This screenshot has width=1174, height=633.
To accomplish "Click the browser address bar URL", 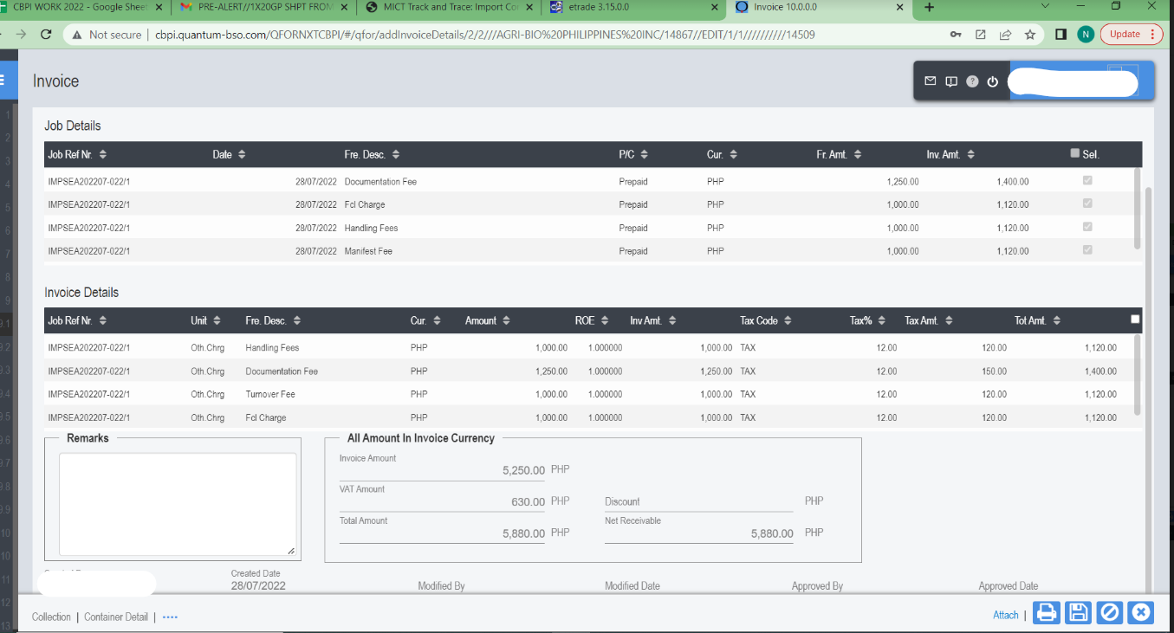I will 484,35.
